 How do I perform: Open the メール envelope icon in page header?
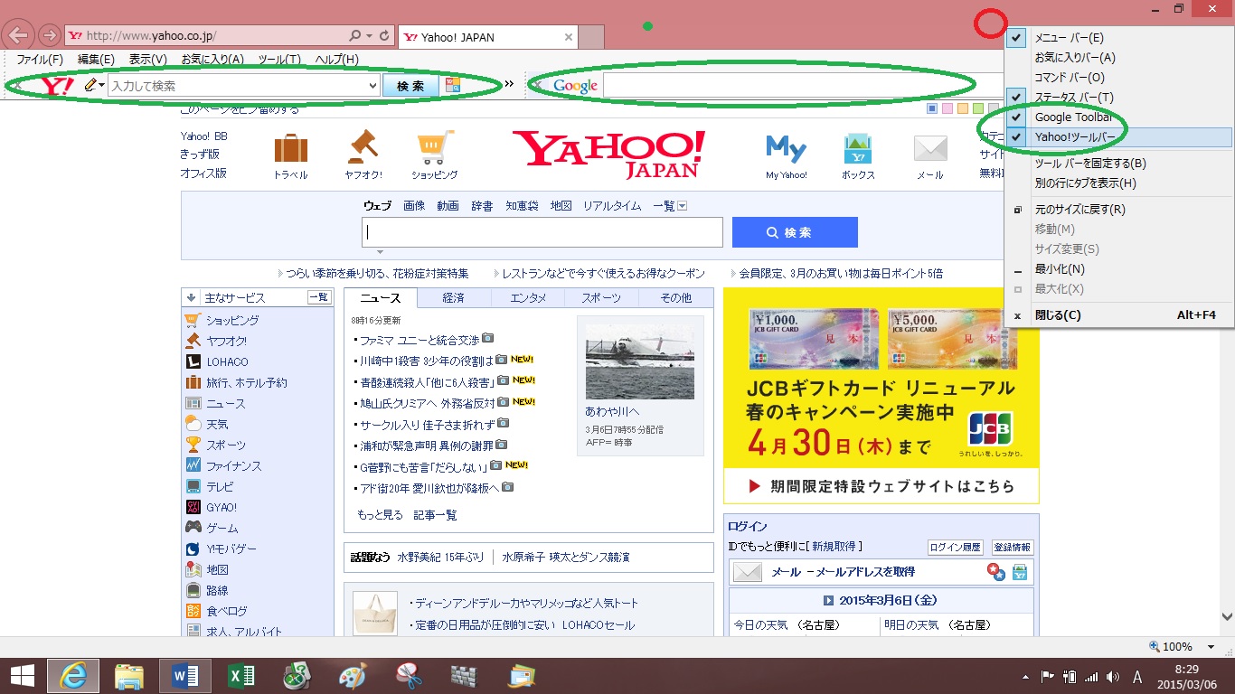point(929,149)
